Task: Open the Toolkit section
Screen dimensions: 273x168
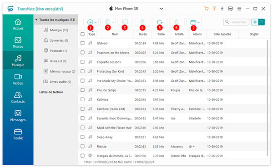Action: click(18, 134)
